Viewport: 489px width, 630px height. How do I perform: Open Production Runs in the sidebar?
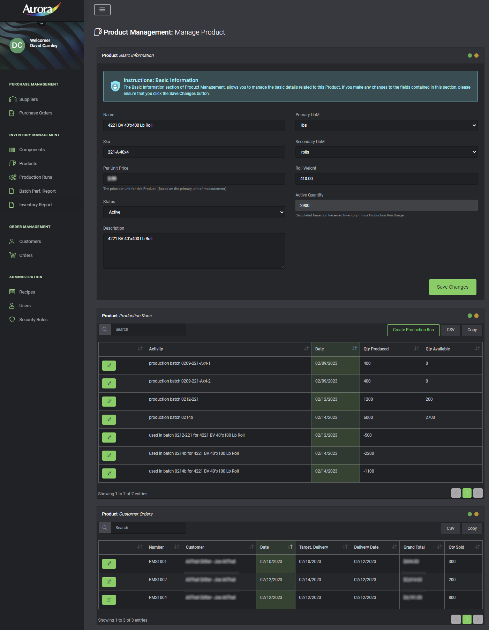36,177
